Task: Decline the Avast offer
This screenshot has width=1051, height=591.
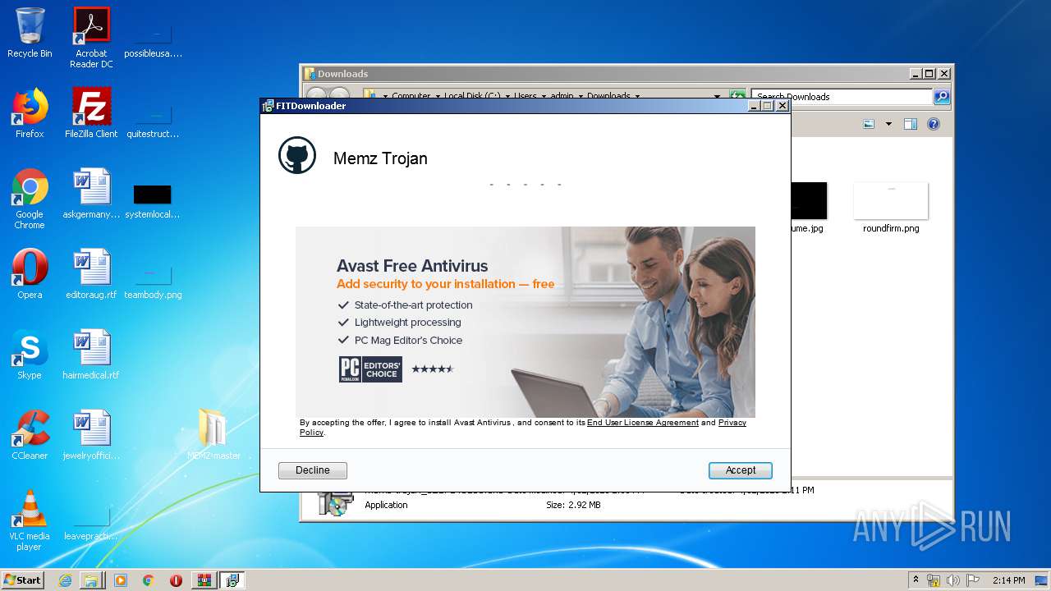Action: (313, 470)
